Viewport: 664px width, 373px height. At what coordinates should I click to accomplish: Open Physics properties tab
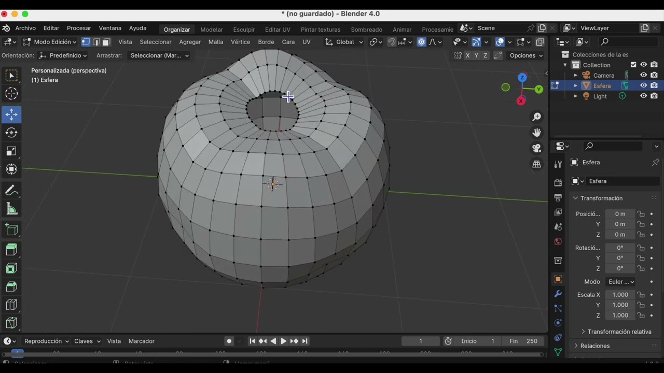(558, 323)
